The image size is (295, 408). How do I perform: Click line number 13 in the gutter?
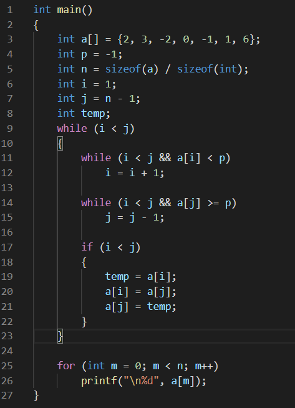pyautogui.click(x=7, y=187)
